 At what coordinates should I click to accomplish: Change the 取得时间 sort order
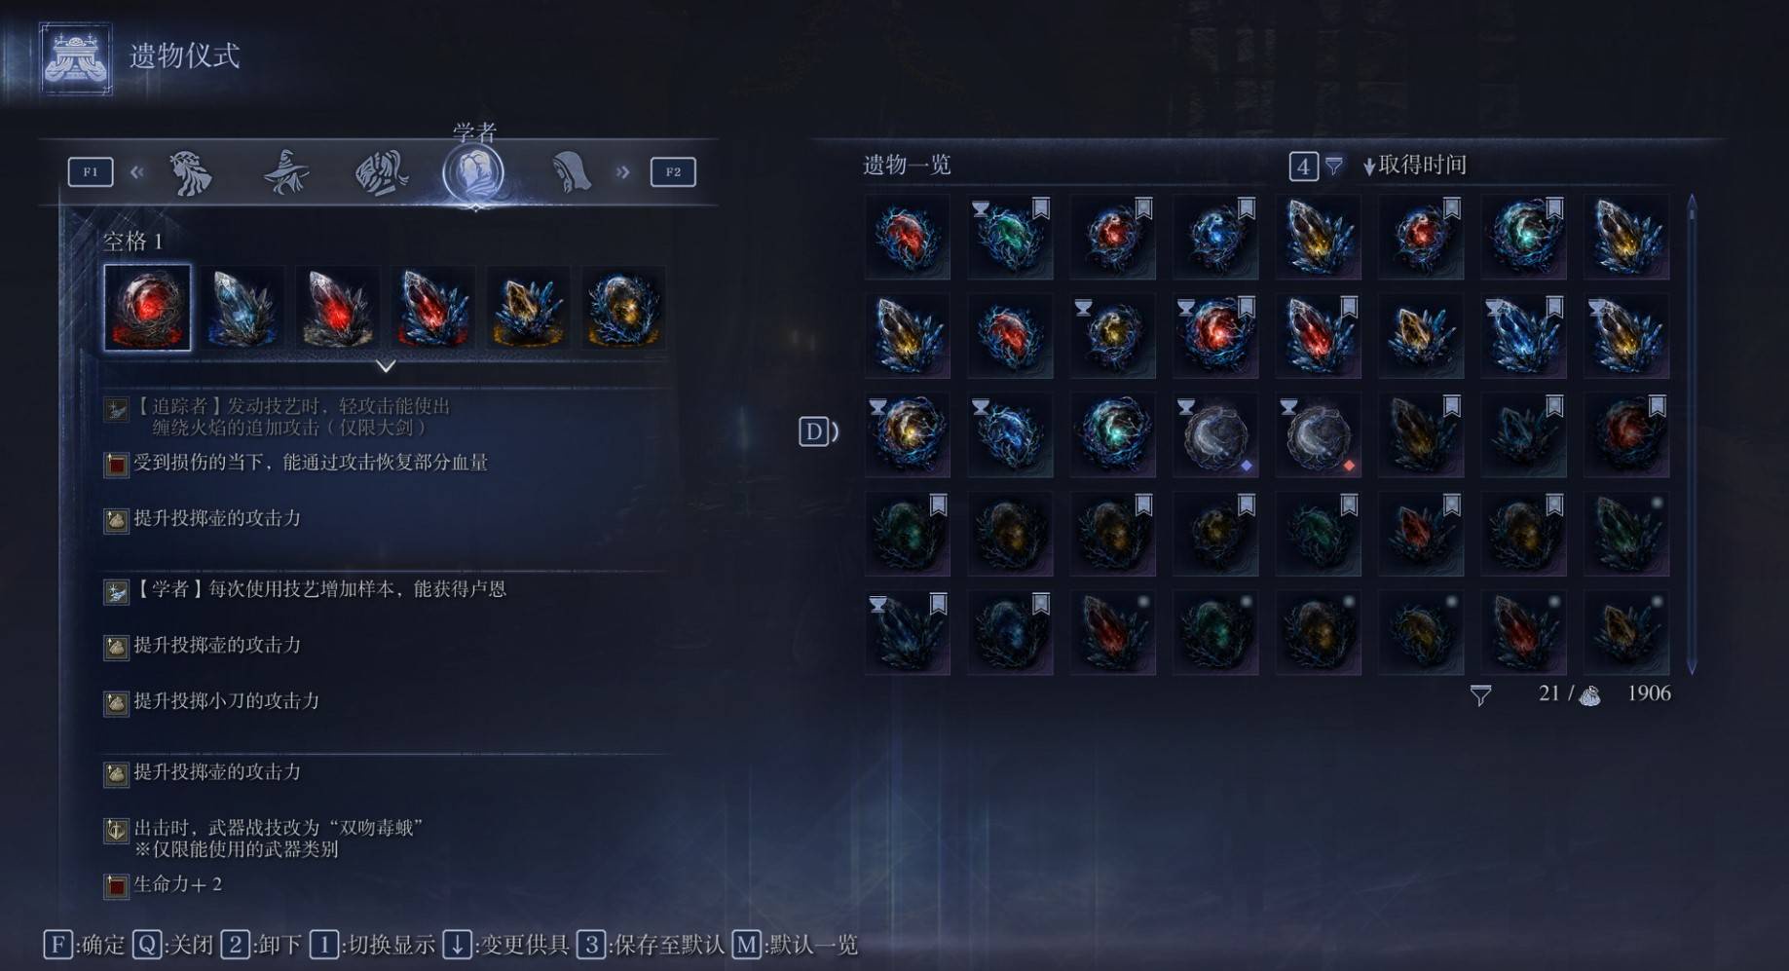point(1415,166)
